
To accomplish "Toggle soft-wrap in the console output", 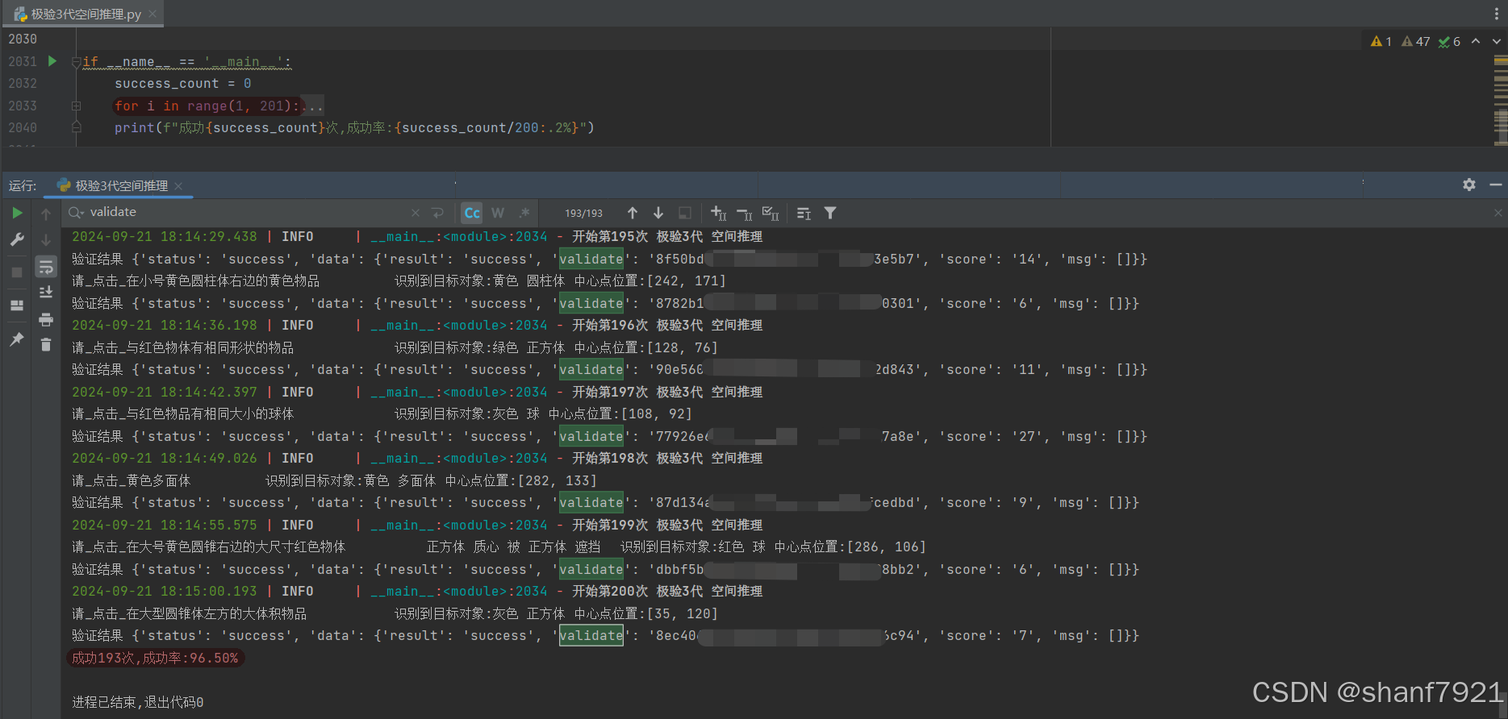I will click(46, 267).
